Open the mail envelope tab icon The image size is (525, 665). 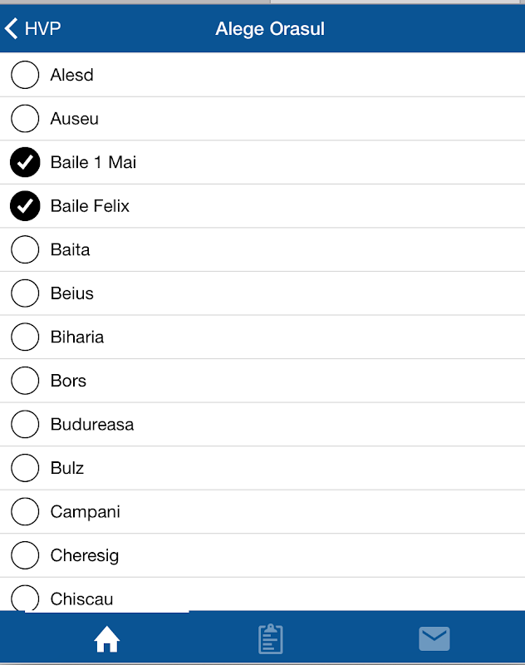pyautogui.click(x=434, y=638)
